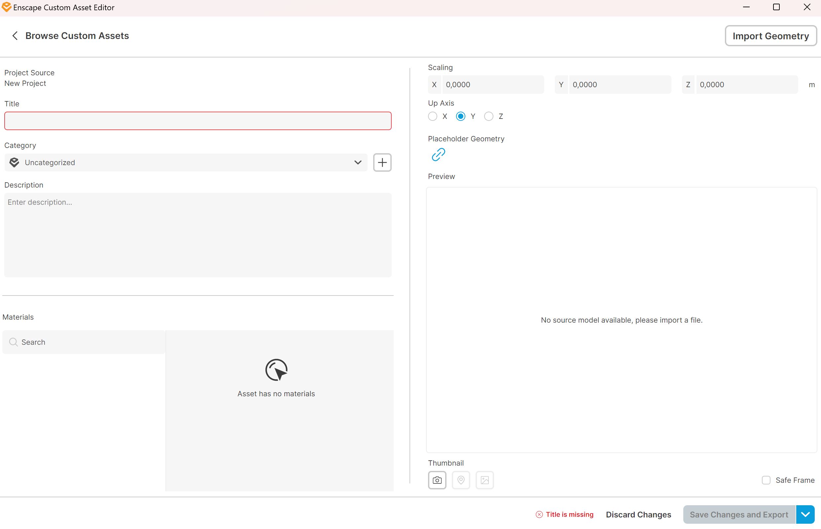The width and height of the screenshot is (821, 529).
Task: Capture thumbnail with the camera icon
Action: click(x=437, y=480)
